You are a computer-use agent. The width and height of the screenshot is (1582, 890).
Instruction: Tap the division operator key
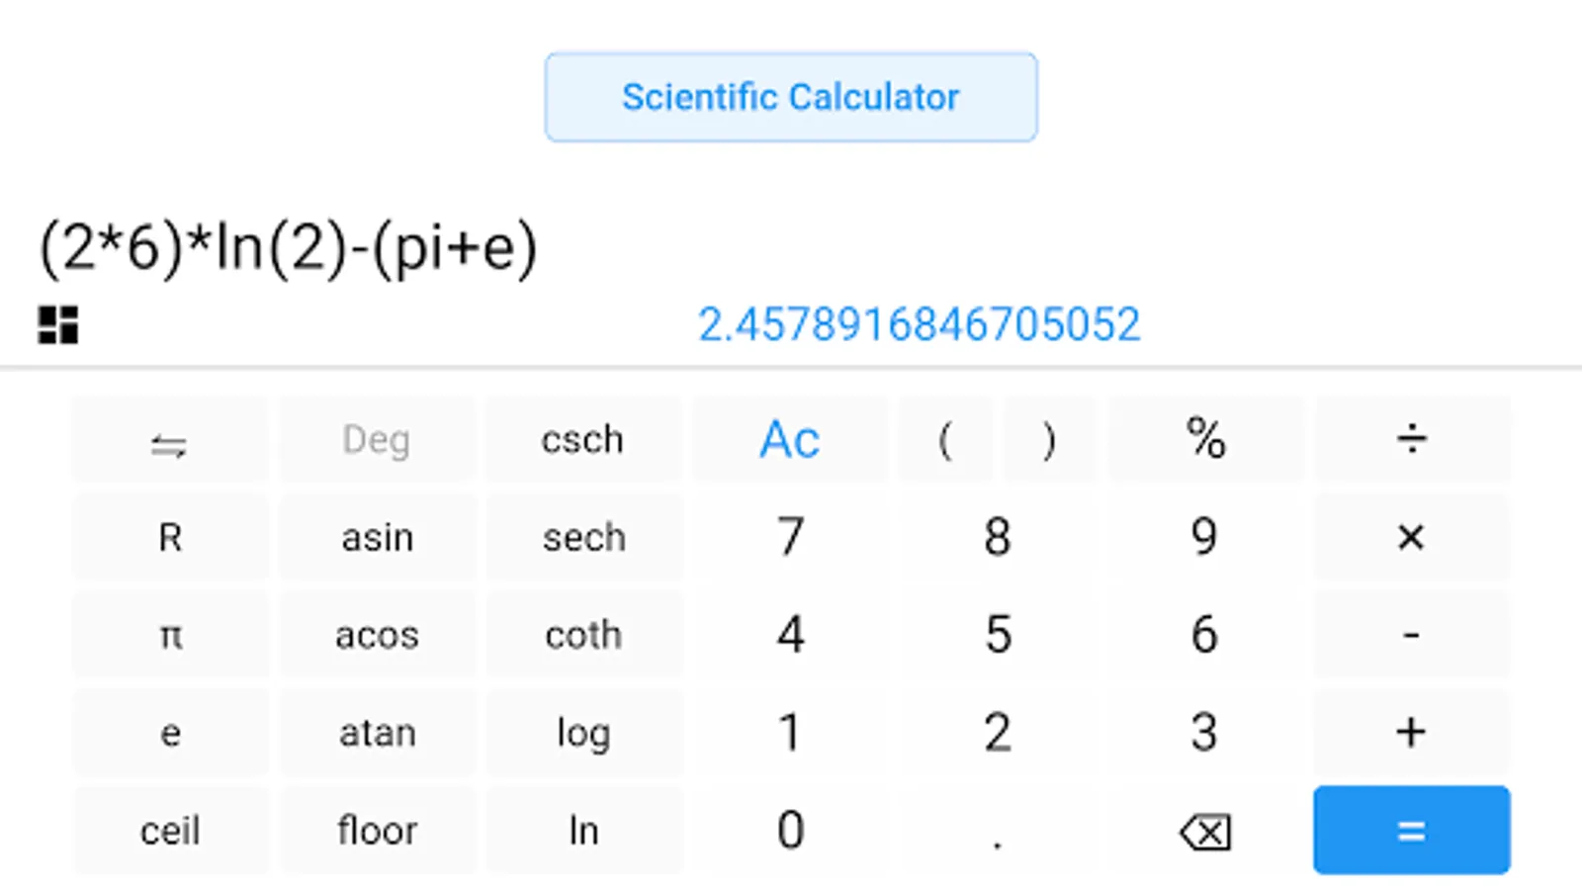[x=1411, y=439]
